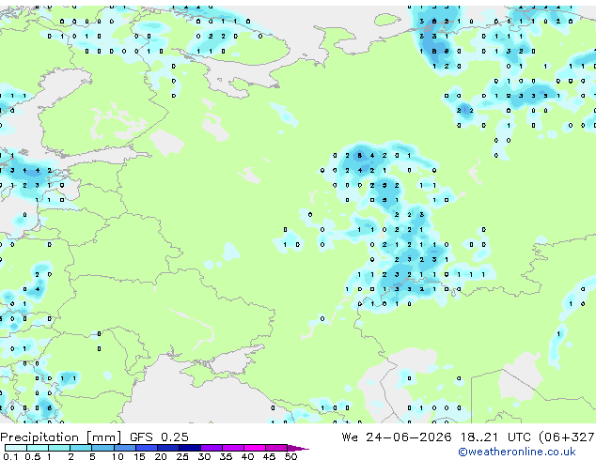
Task: Click the 'We 24-06-2026' date text
Action: (x=397, y=437)
